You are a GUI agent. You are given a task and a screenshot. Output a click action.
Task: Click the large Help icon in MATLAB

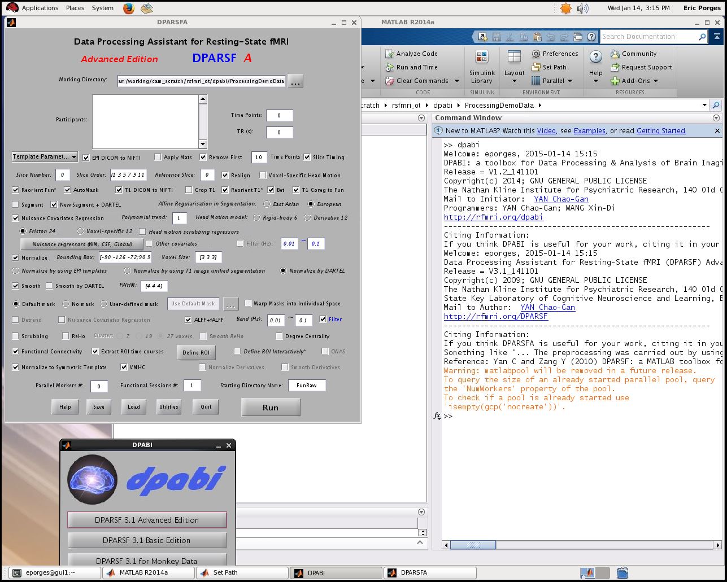595,56
